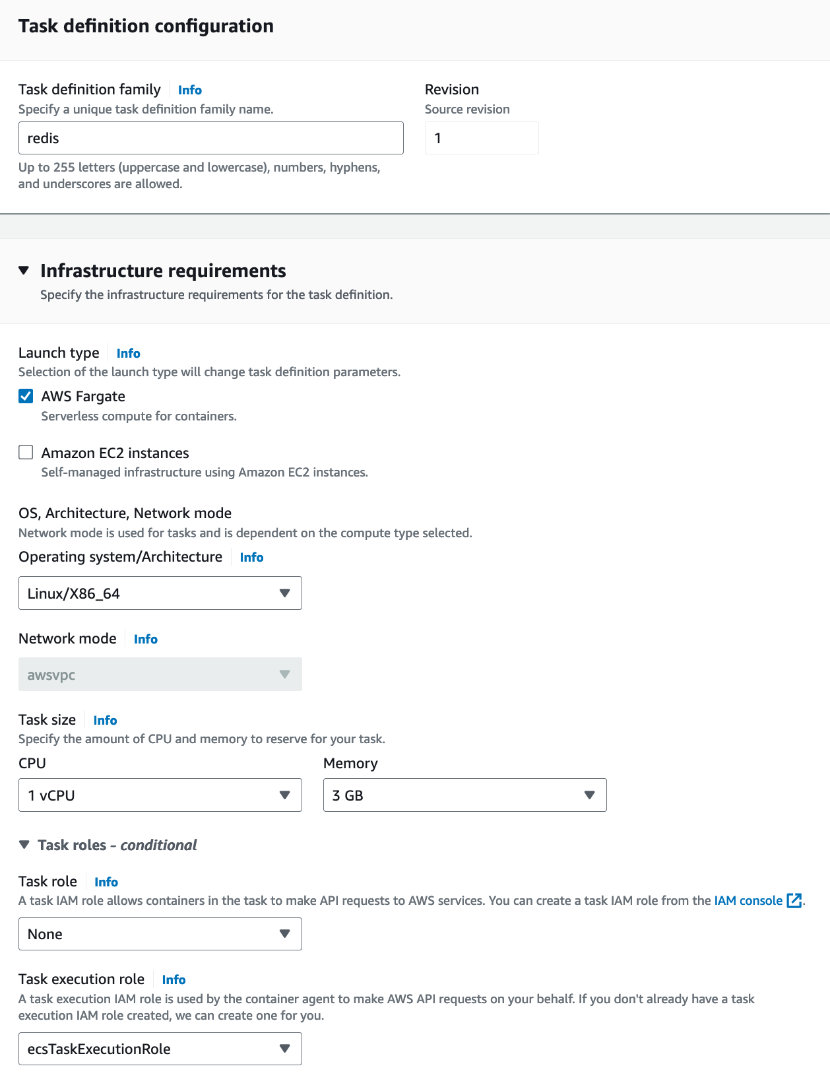Open the Operating system/Architecture dropdown
The width and height of the screenshot is (830, 1091).
pyautogui.click(x=160, y=593)
